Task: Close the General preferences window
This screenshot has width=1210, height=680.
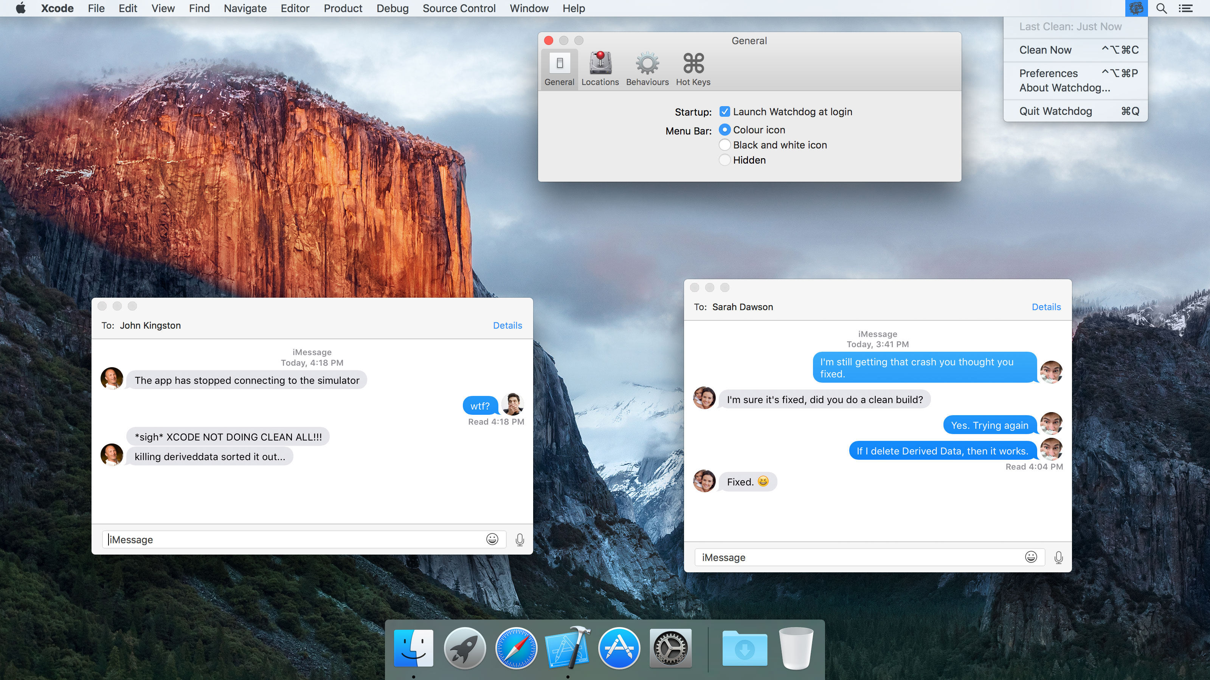Action: click(x=548, y=40)
